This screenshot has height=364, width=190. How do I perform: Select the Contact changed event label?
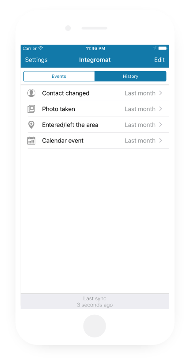coord(66,93)
